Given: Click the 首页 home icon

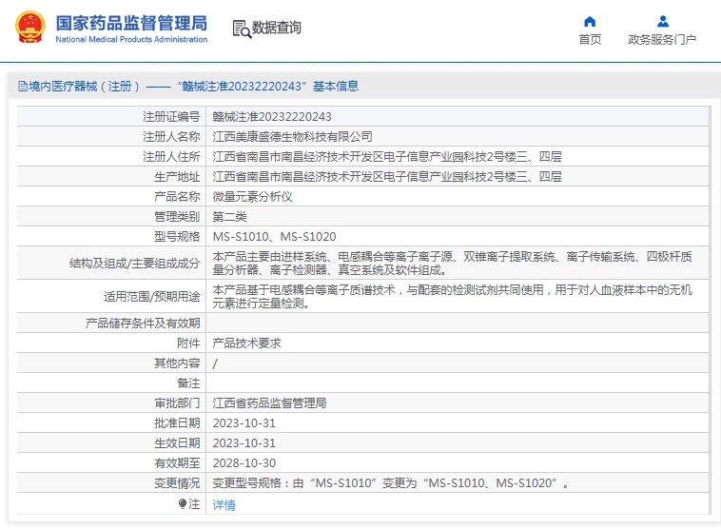Looking at the screenshot, I should pos(590,21).
